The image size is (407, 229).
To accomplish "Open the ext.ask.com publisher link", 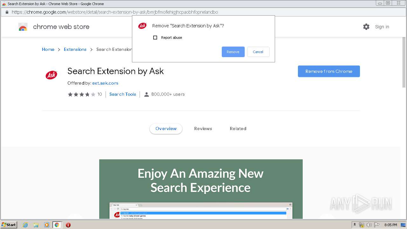I will point(105,83).
